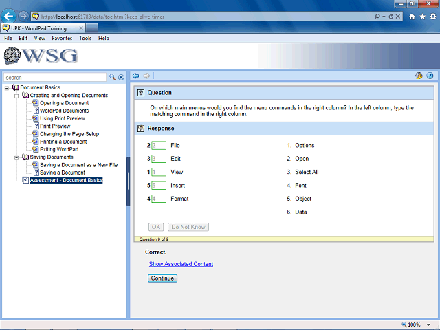Click the answer box next to File

pos(159,145)
